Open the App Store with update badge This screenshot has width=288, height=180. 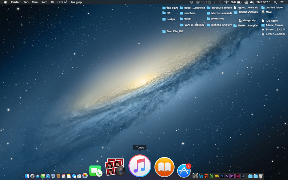click(x=184, y=170)
